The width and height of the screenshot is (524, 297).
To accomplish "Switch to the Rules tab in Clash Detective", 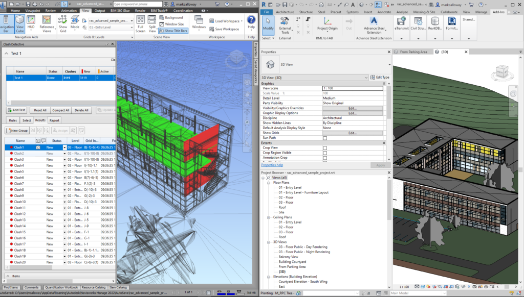I will [13, 120].
